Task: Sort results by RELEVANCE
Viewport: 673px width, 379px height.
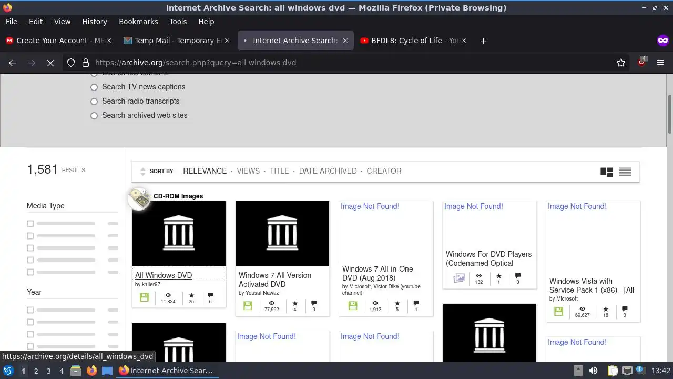Action: pyautogui.click(x=205, y=171)
